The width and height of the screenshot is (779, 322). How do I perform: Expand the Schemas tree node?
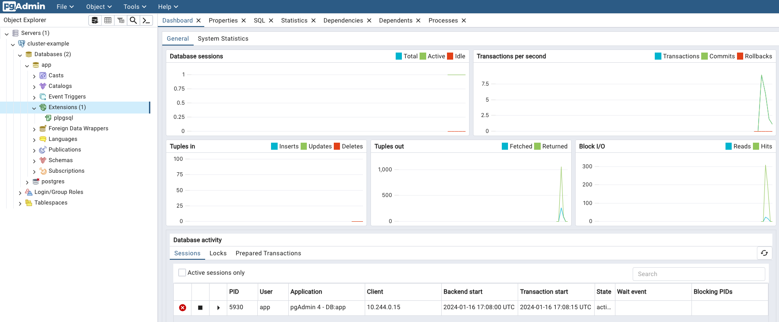click(x=34, y=161)
